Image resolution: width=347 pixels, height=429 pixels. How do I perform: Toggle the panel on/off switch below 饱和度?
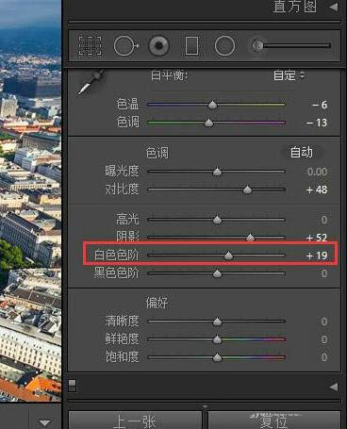coord(73,385)
